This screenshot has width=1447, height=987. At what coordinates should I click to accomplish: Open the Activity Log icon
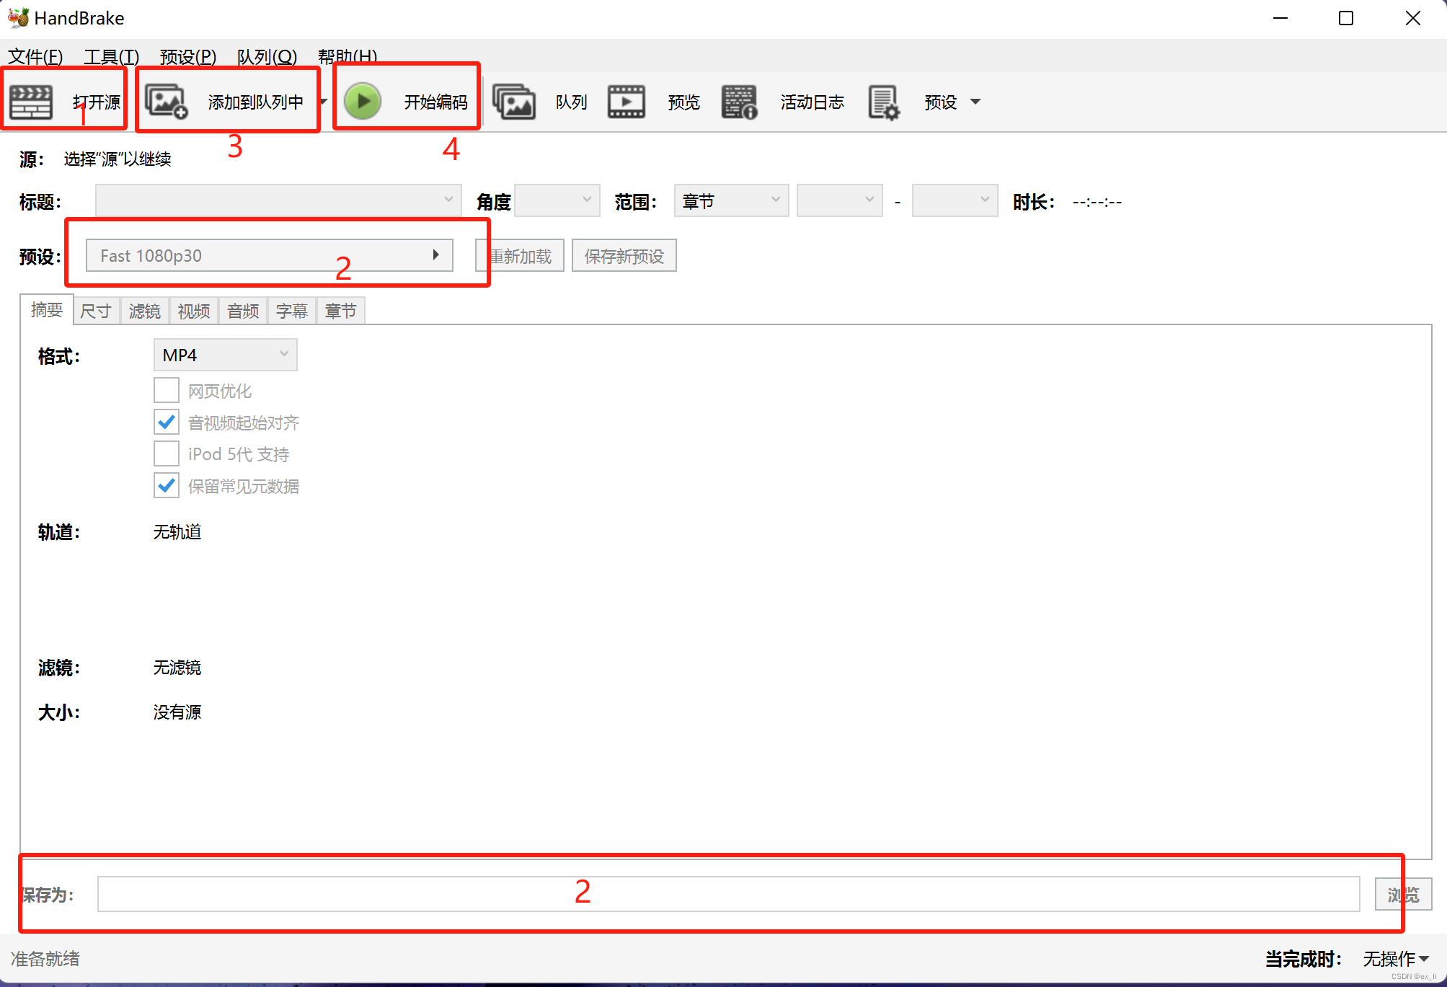click(x=739, y=102)
